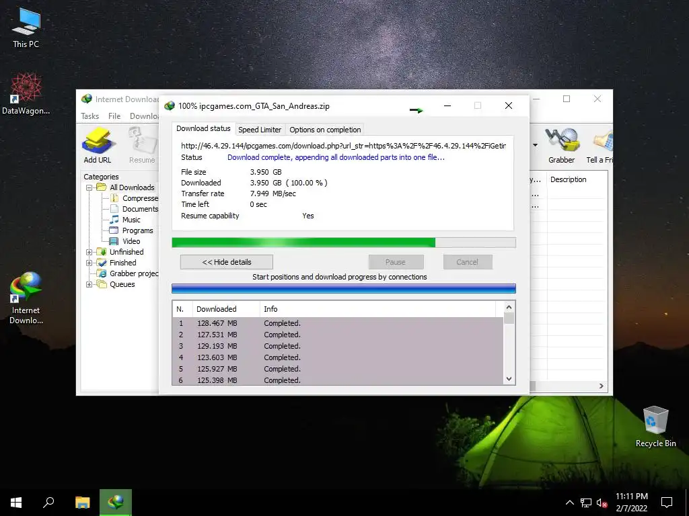Select connection row with 125.398 MB
This screenshot has height=516, width=689.
pyautogui.click(x=338, y=380)
